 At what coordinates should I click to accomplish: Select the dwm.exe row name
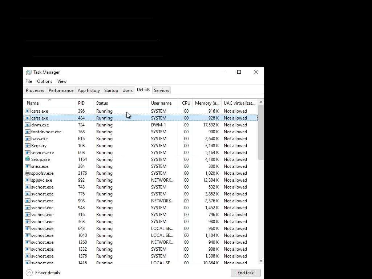click(40, 125)
